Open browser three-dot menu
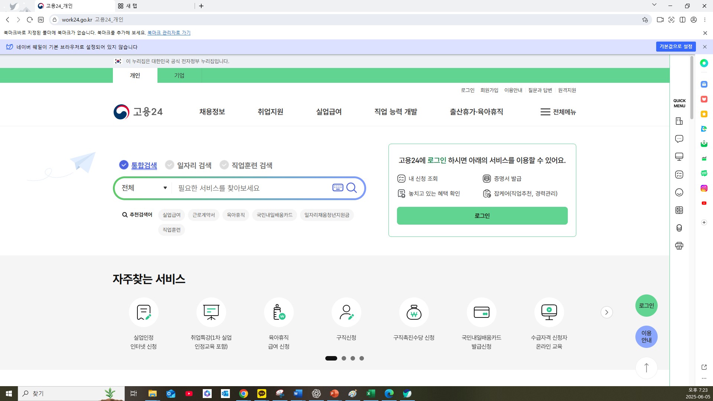 (x=705, y=20)
